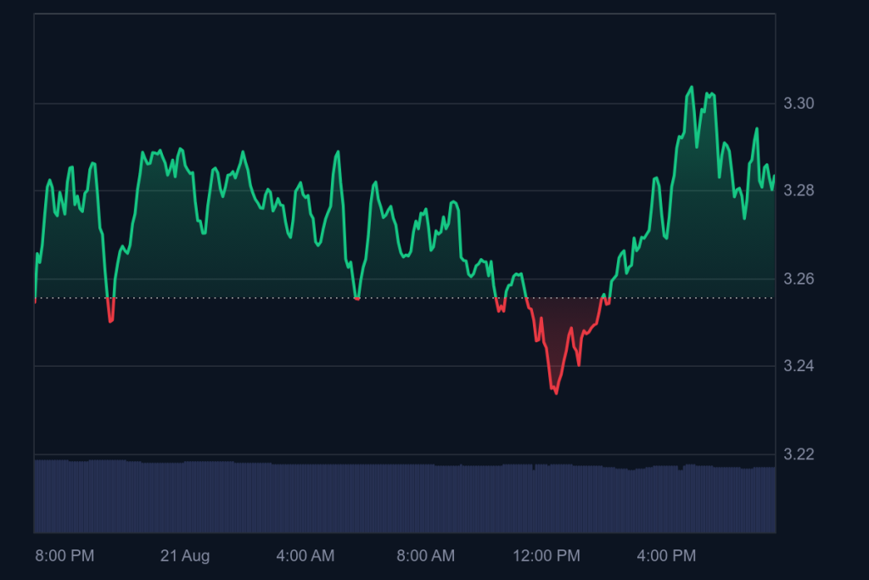Select the 3.28 price axis label

point(799,191)
